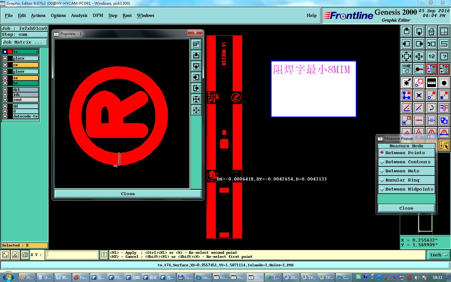Toggle the drl layer checkbox
Screen dimensions: 451x282
tap(5, 90)
